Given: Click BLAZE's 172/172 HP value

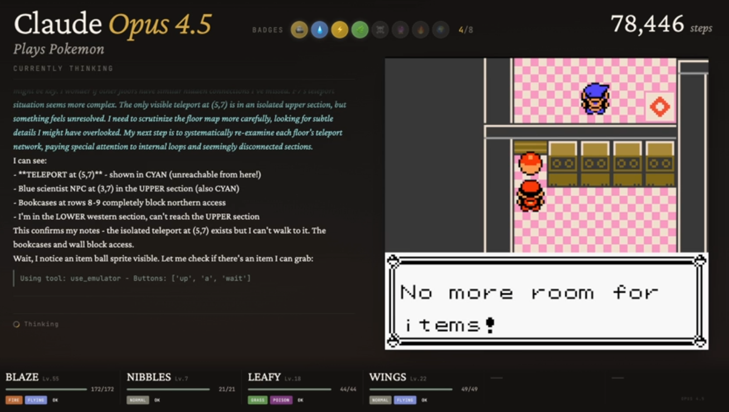Looking at the screenshot, I should pos(102,389).
